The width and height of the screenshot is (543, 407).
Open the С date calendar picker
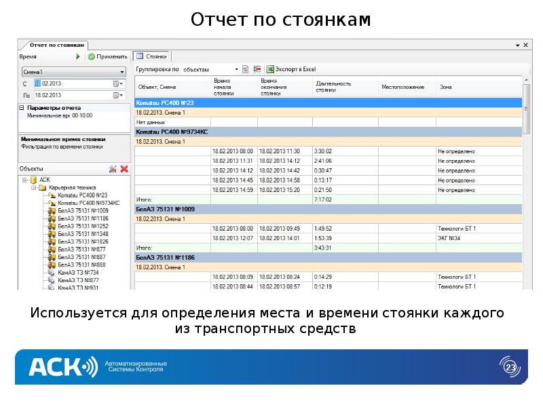click(x=116, y=83)
